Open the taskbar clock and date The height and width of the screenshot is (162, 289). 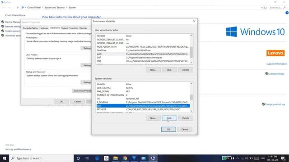[x=273, y=158]
